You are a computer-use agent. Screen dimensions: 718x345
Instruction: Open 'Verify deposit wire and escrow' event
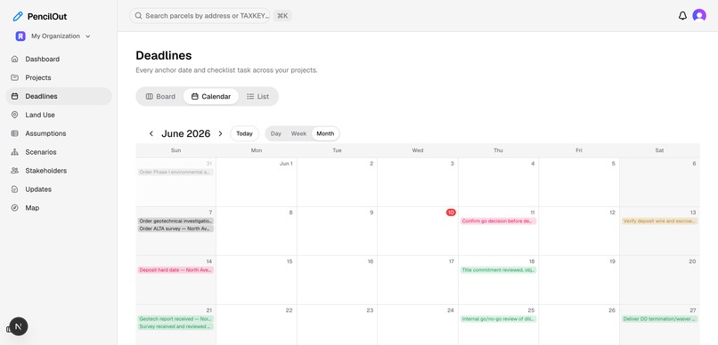[659, 221]
